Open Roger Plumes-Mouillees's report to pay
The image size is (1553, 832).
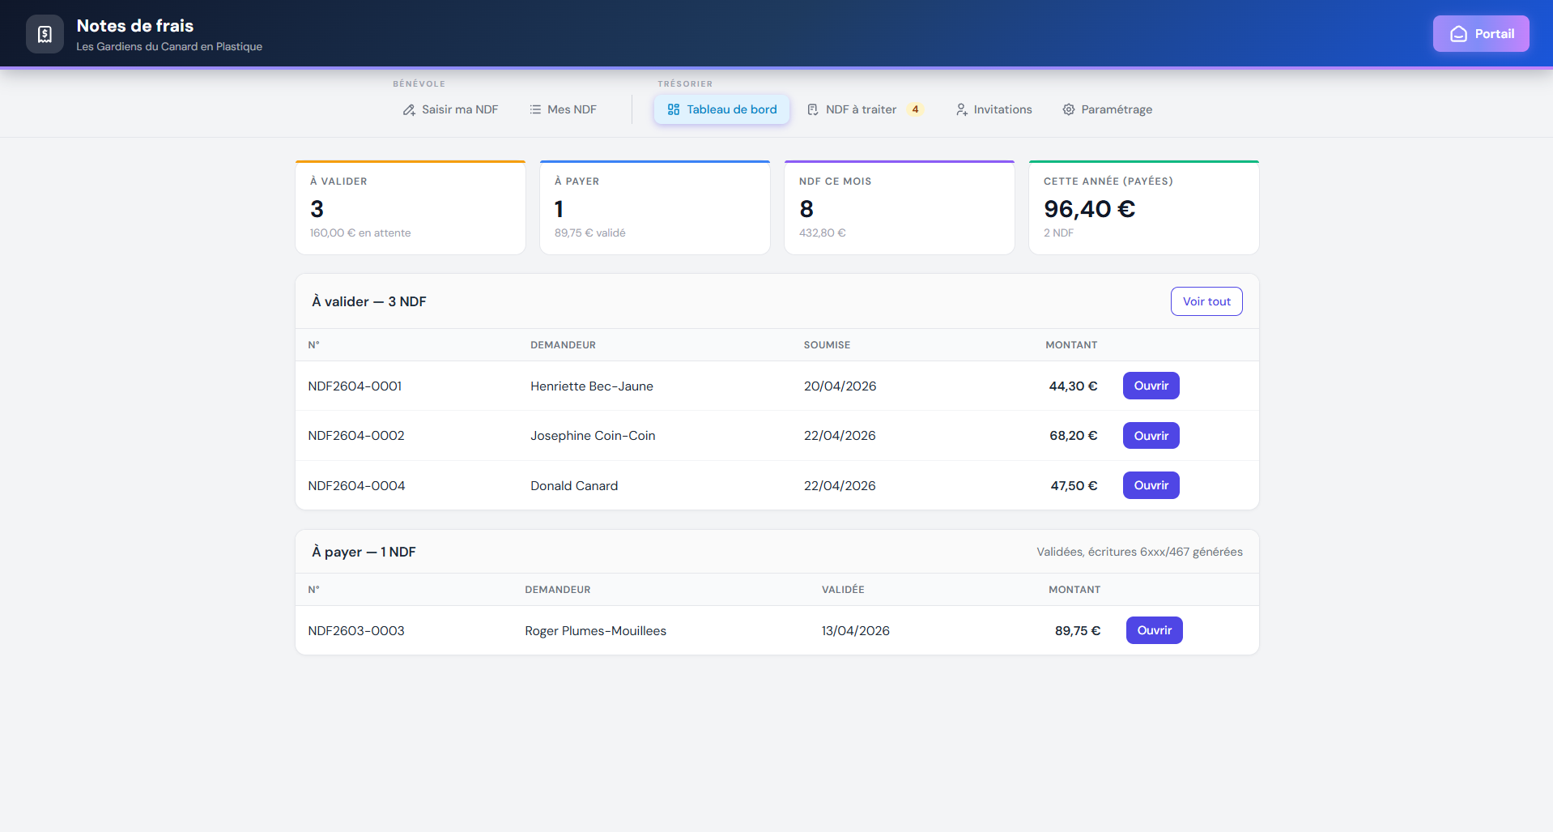tap(1154, 630)
